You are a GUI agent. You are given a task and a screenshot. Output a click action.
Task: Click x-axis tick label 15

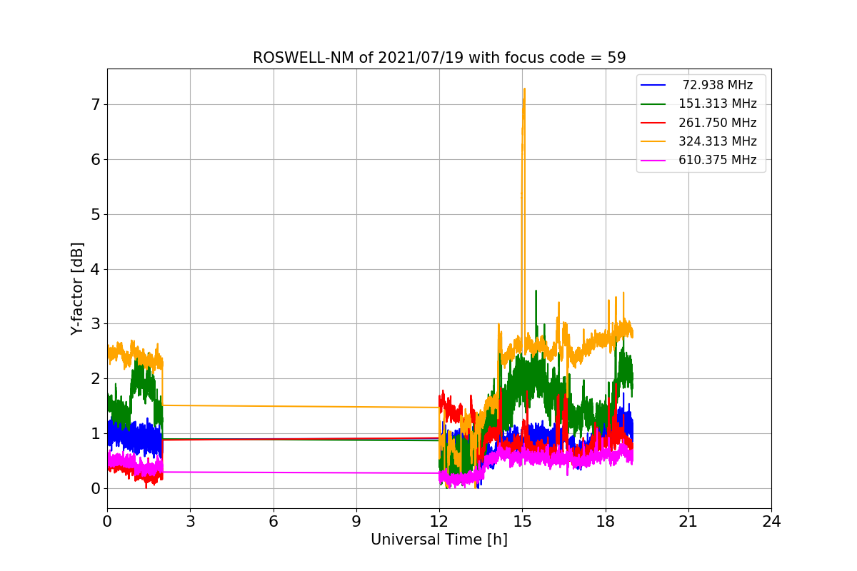tap(522, 522)
